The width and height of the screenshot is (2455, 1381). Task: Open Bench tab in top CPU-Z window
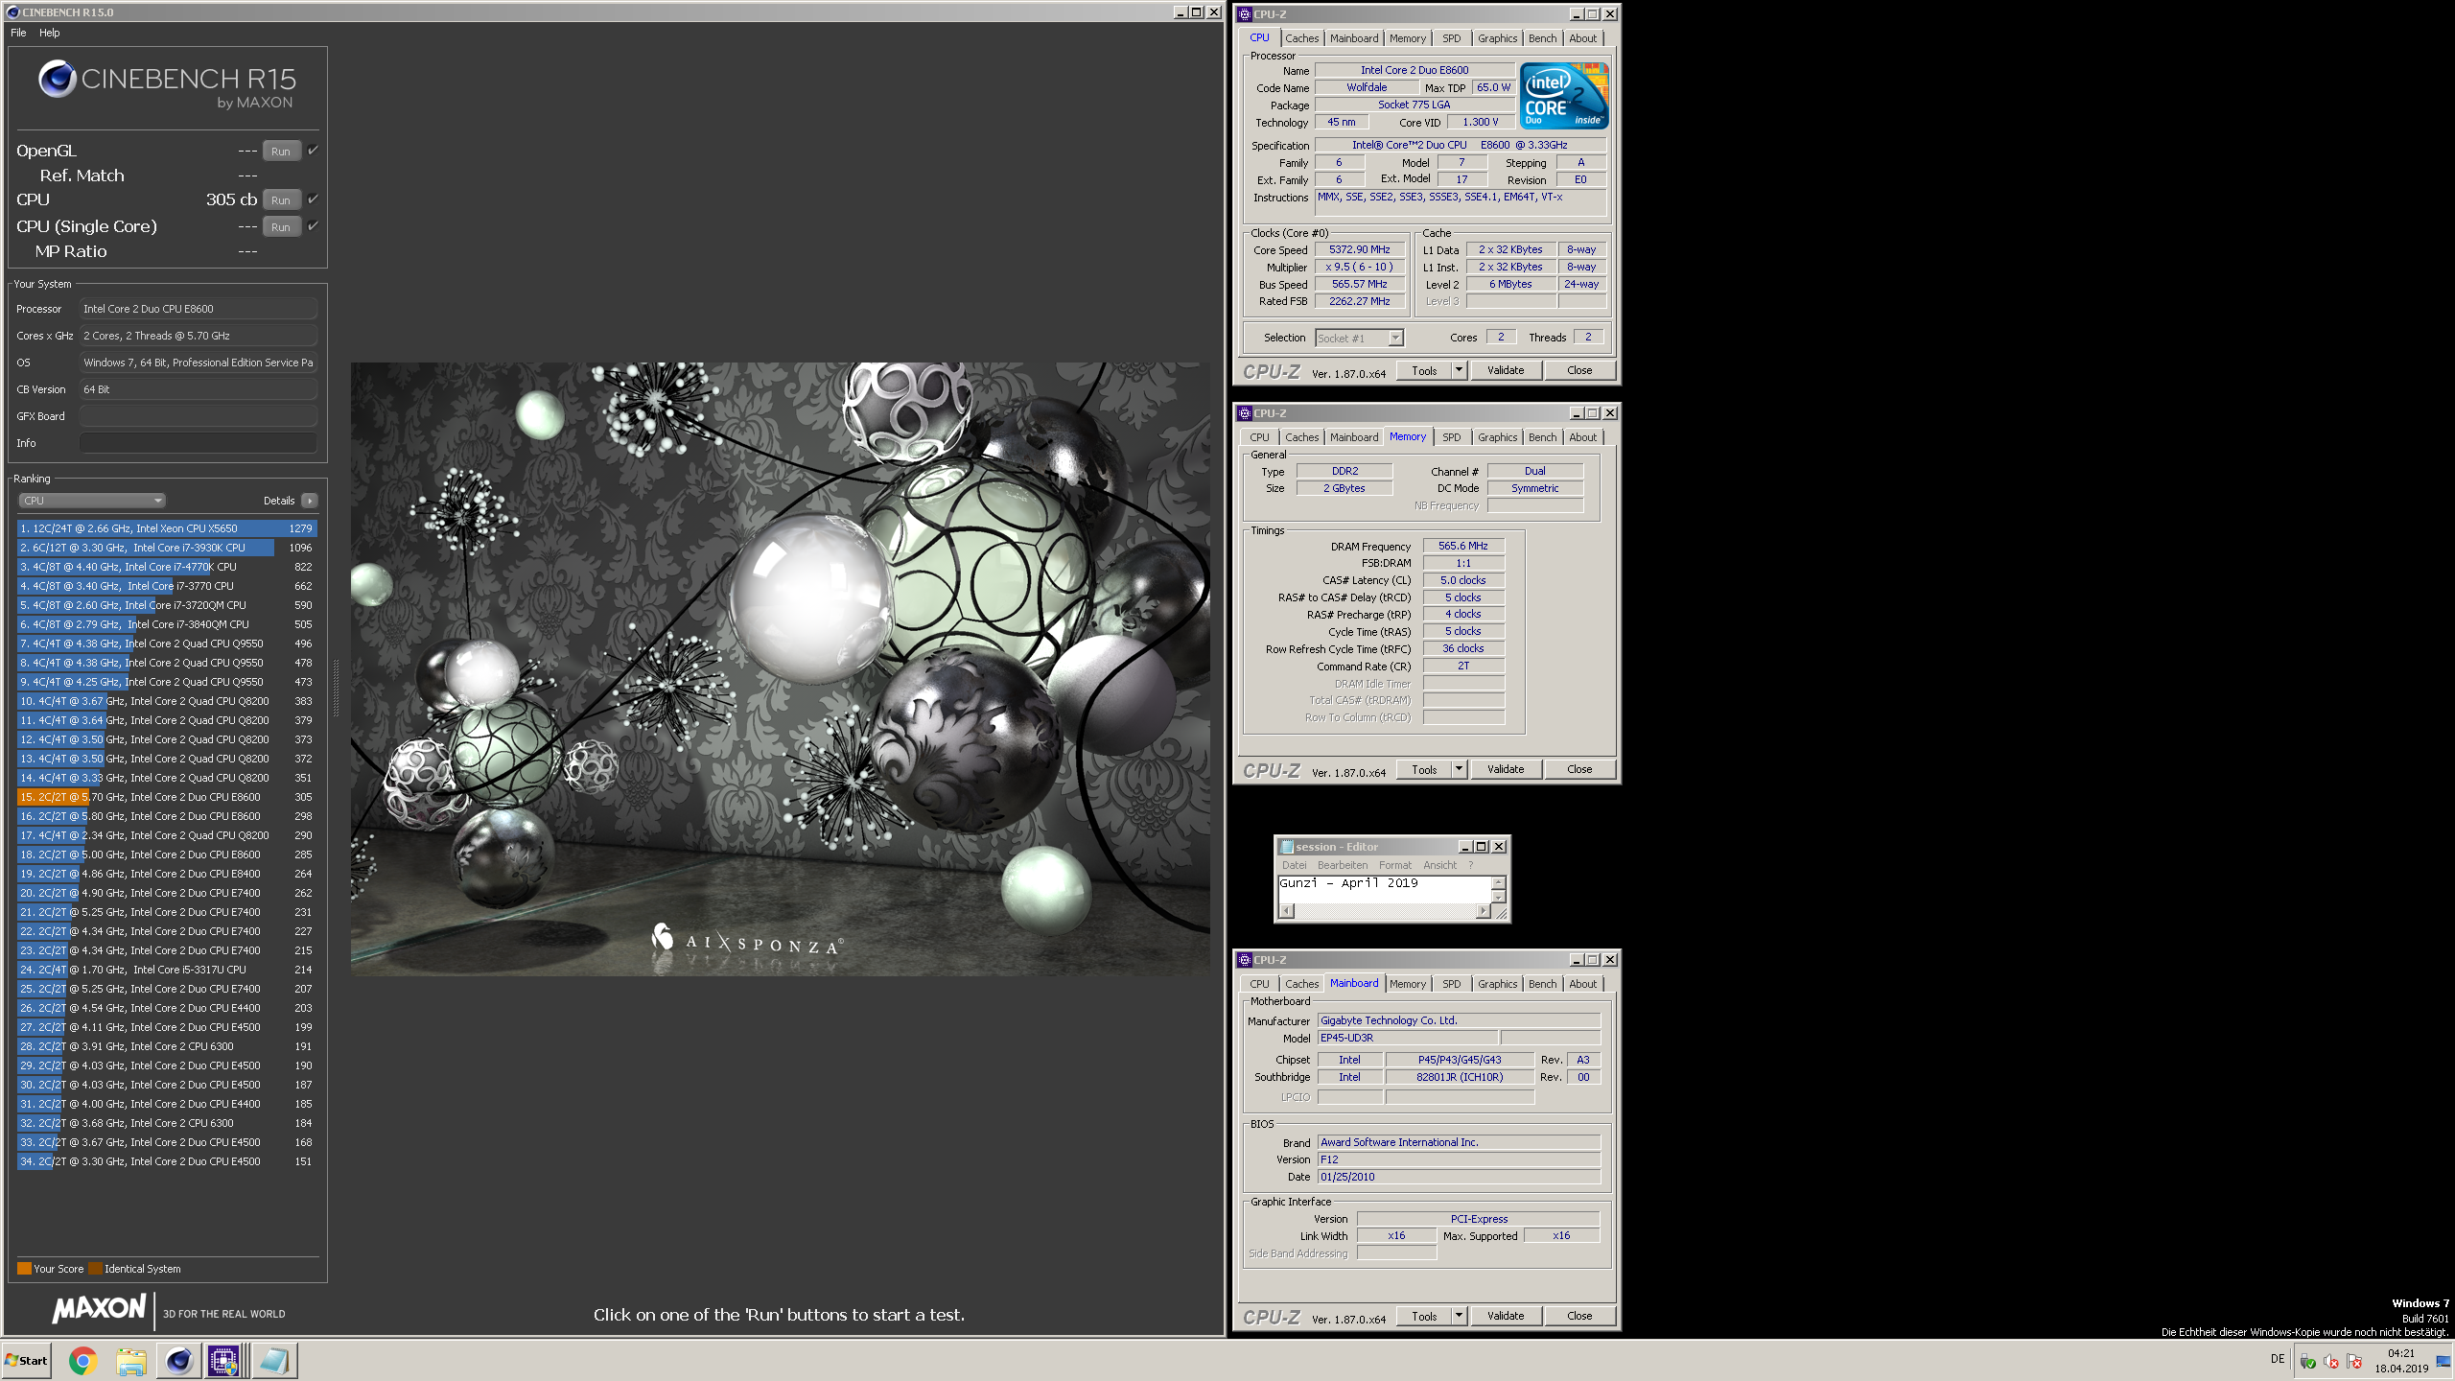[1542, 38]
